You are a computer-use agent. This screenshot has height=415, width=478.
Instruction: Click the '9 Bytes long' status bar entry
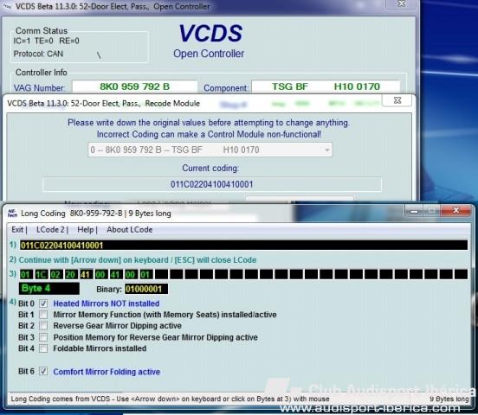(449, 399)
